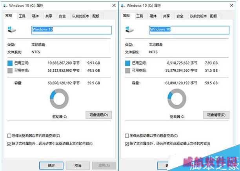Click blue used space swatch in left dialog
The height and width of the screenshot is (171, 240).
(x=10, y=63)
